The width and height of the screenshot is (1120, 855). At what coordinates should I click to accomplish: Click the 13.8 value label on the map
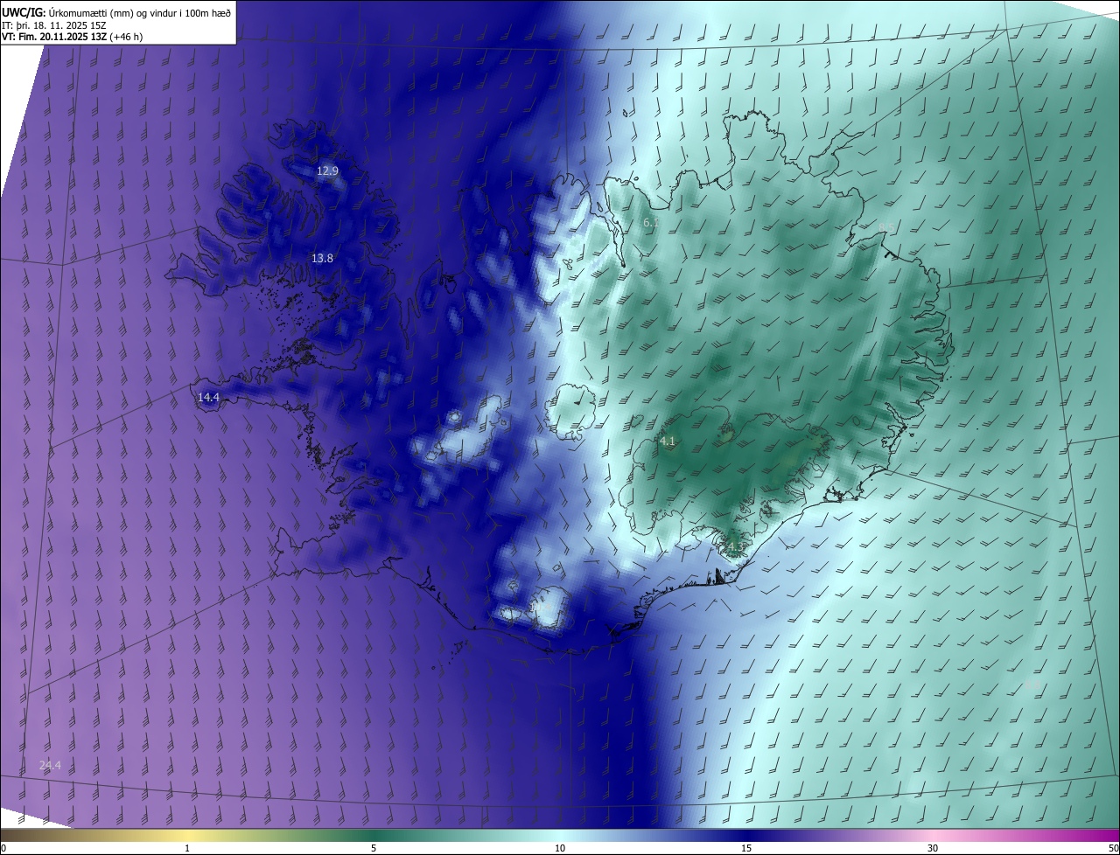pos(322,258)
